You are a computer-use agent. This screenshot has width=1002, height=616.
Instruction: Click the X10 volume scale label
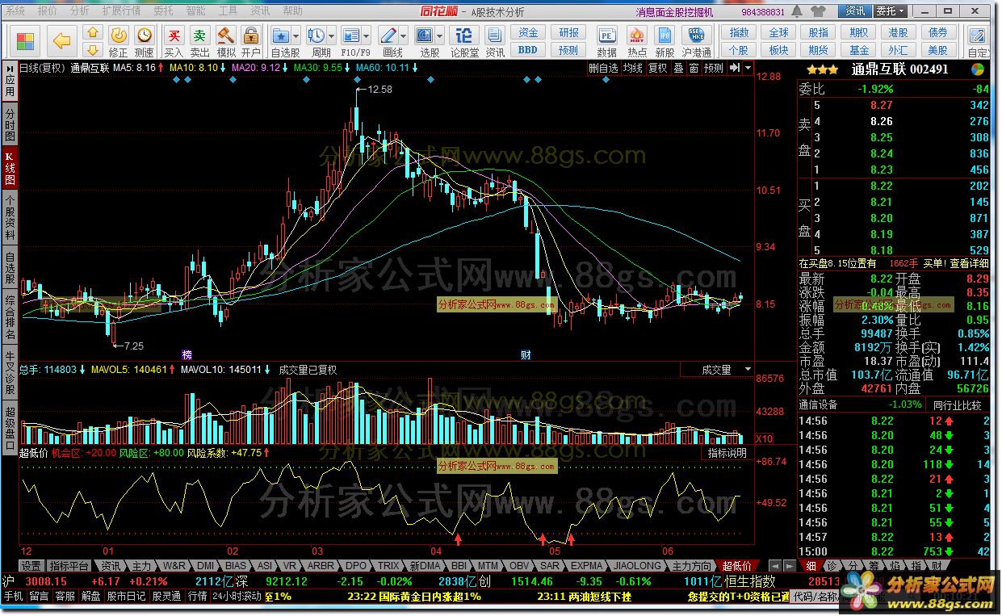764,438
